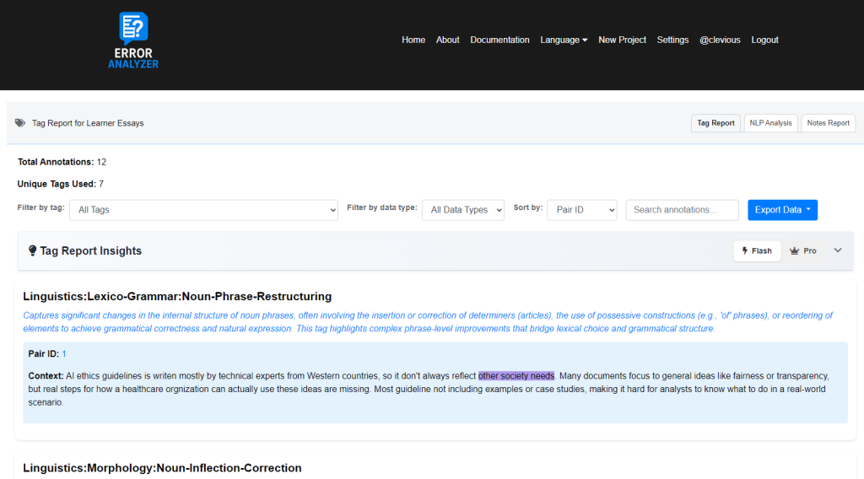Expand the Tag Report Insights chevron

click(x=838, y=250)
